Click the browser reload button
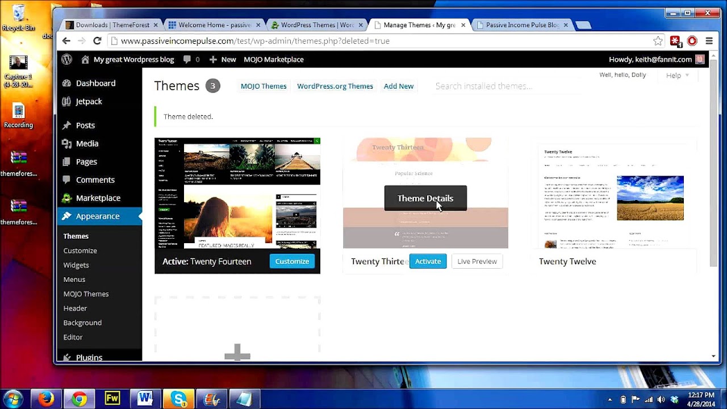Screen dimensions: 727x409 click(x=97, y=41)
